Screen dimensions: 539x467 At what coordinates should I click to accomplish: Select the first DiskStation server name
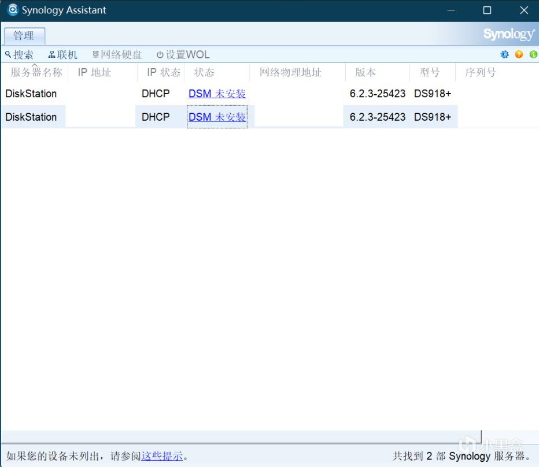tap(31, 94)
